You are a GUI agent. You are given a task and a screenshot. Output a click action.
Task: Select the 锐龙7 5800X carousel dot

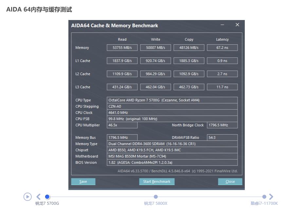click(x=155, y=197)
